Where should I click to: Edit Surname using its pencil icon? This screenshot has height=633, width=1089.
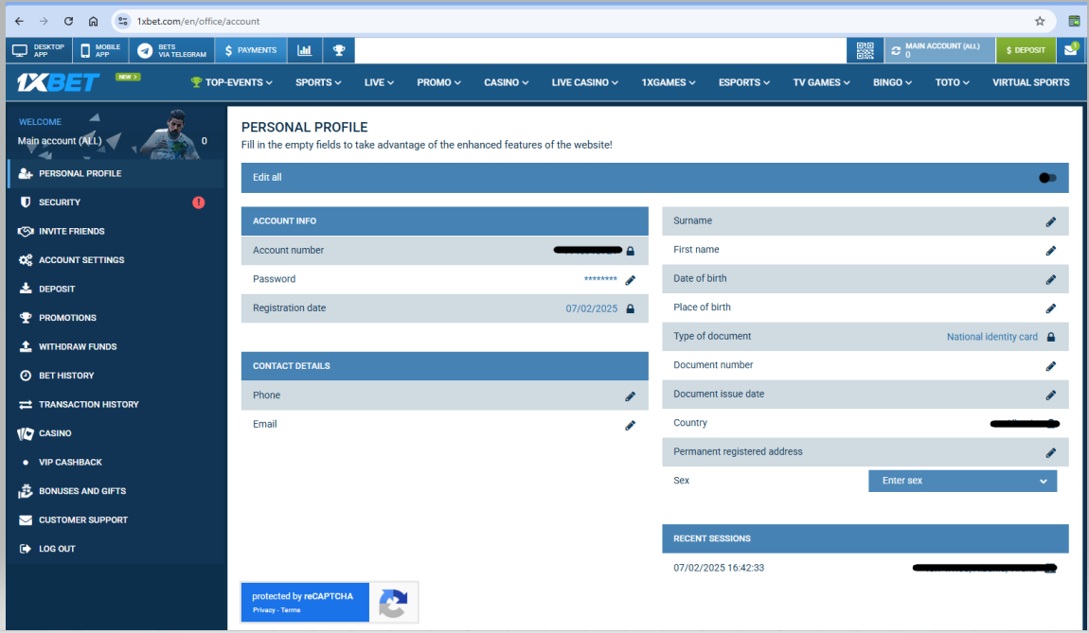coord(1050,221)
